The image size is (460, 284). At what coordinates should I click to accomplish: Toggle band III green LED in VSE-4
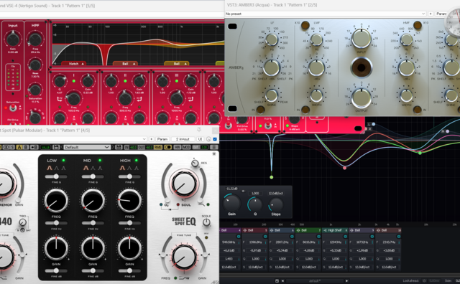[177, 81]
